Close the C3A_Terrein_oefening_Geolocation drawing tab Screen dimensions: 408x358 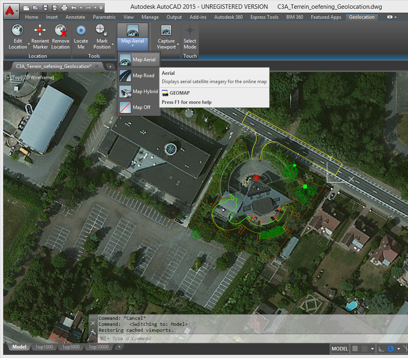tap(97, 66)
